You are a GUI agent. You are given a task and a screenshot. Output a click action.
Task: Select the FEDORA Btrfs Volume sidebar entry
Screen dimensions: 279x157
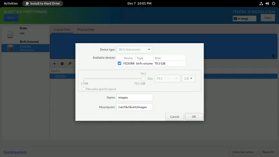click(25, 48)
